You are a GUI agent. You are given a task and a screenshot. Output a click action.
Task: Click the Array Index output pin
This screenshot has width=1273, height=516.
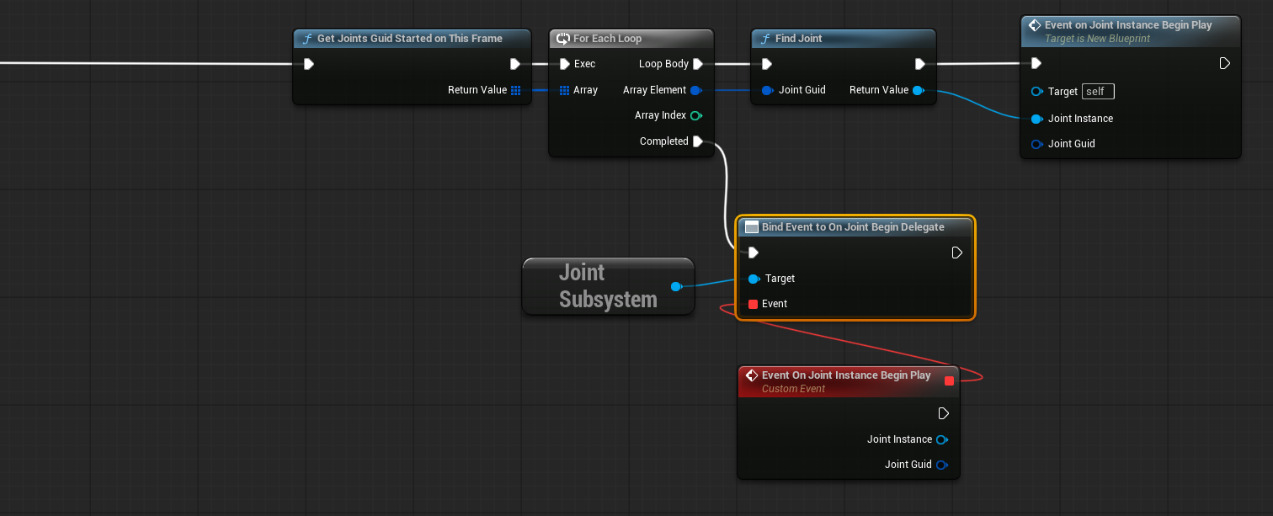tap(695, 115)
